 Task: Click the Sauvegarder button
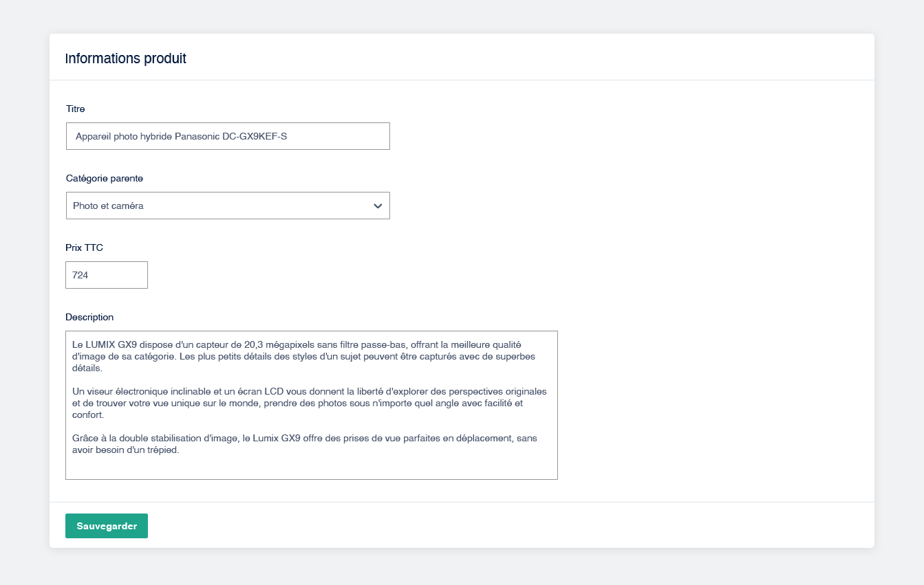(x=107, y=526)
